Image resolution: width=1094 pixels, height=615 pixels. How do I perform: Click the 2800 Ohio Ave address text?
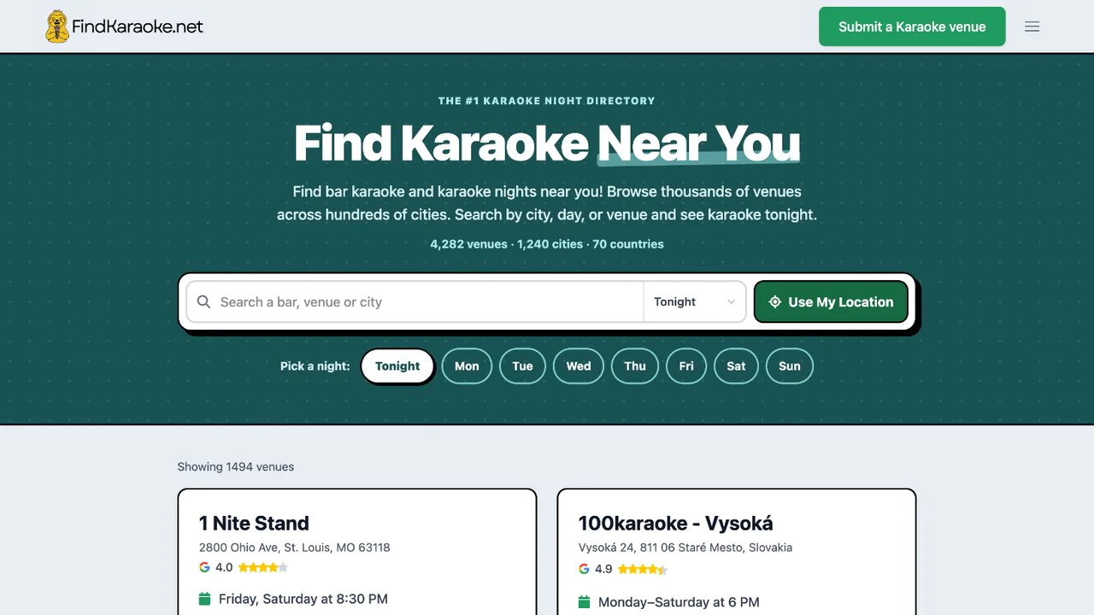point(294,547)
